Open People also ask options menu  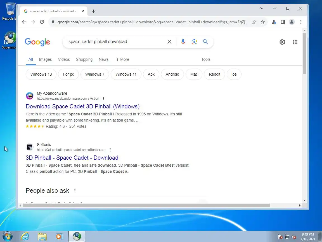click(x=75, y=191)
